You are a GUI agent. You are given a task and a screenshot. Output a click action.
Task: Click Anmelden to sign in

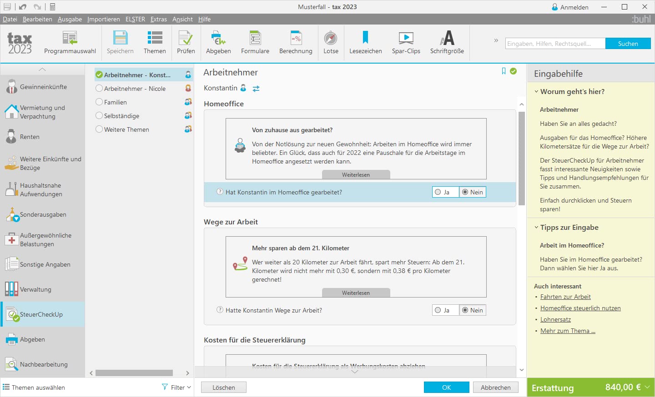coord(570,7)
